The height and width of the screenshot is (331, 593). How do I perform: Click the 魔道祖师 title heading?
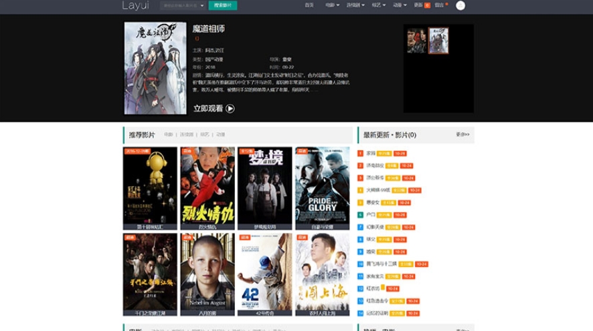coord(208,29)
